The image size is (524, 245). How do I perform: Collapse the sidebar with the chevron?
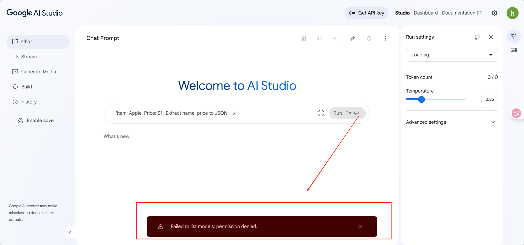[x=70, y=233]
